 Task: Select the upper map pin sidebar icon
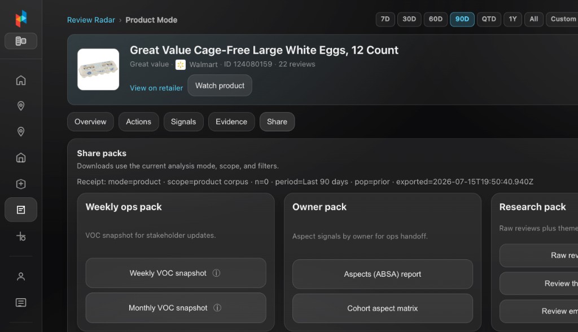click(21, 106)
